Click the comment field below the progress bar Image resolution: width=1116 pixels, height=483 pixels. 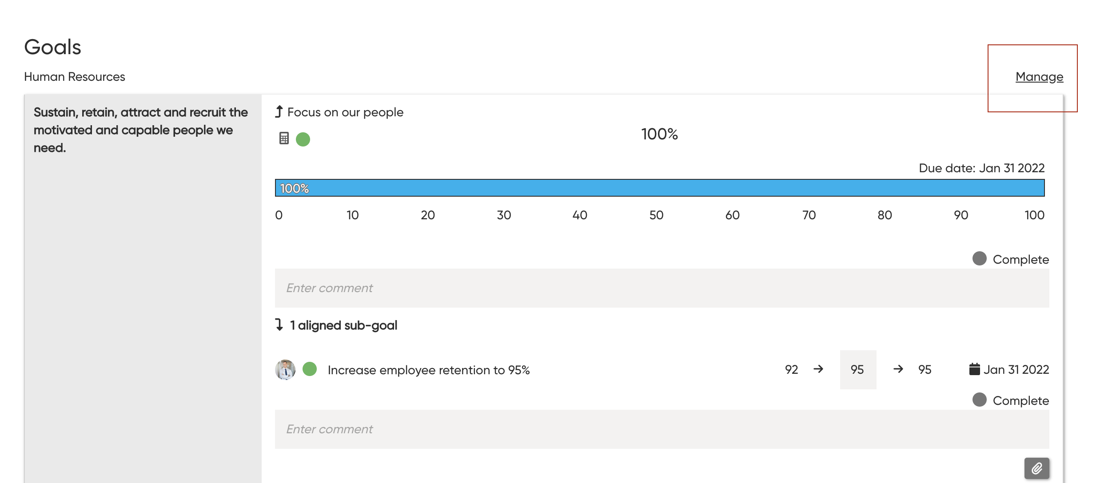click(x=662, y=288)
